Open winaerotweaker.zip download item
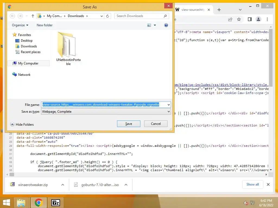This screenshot has height=208, width=278. 33,185
